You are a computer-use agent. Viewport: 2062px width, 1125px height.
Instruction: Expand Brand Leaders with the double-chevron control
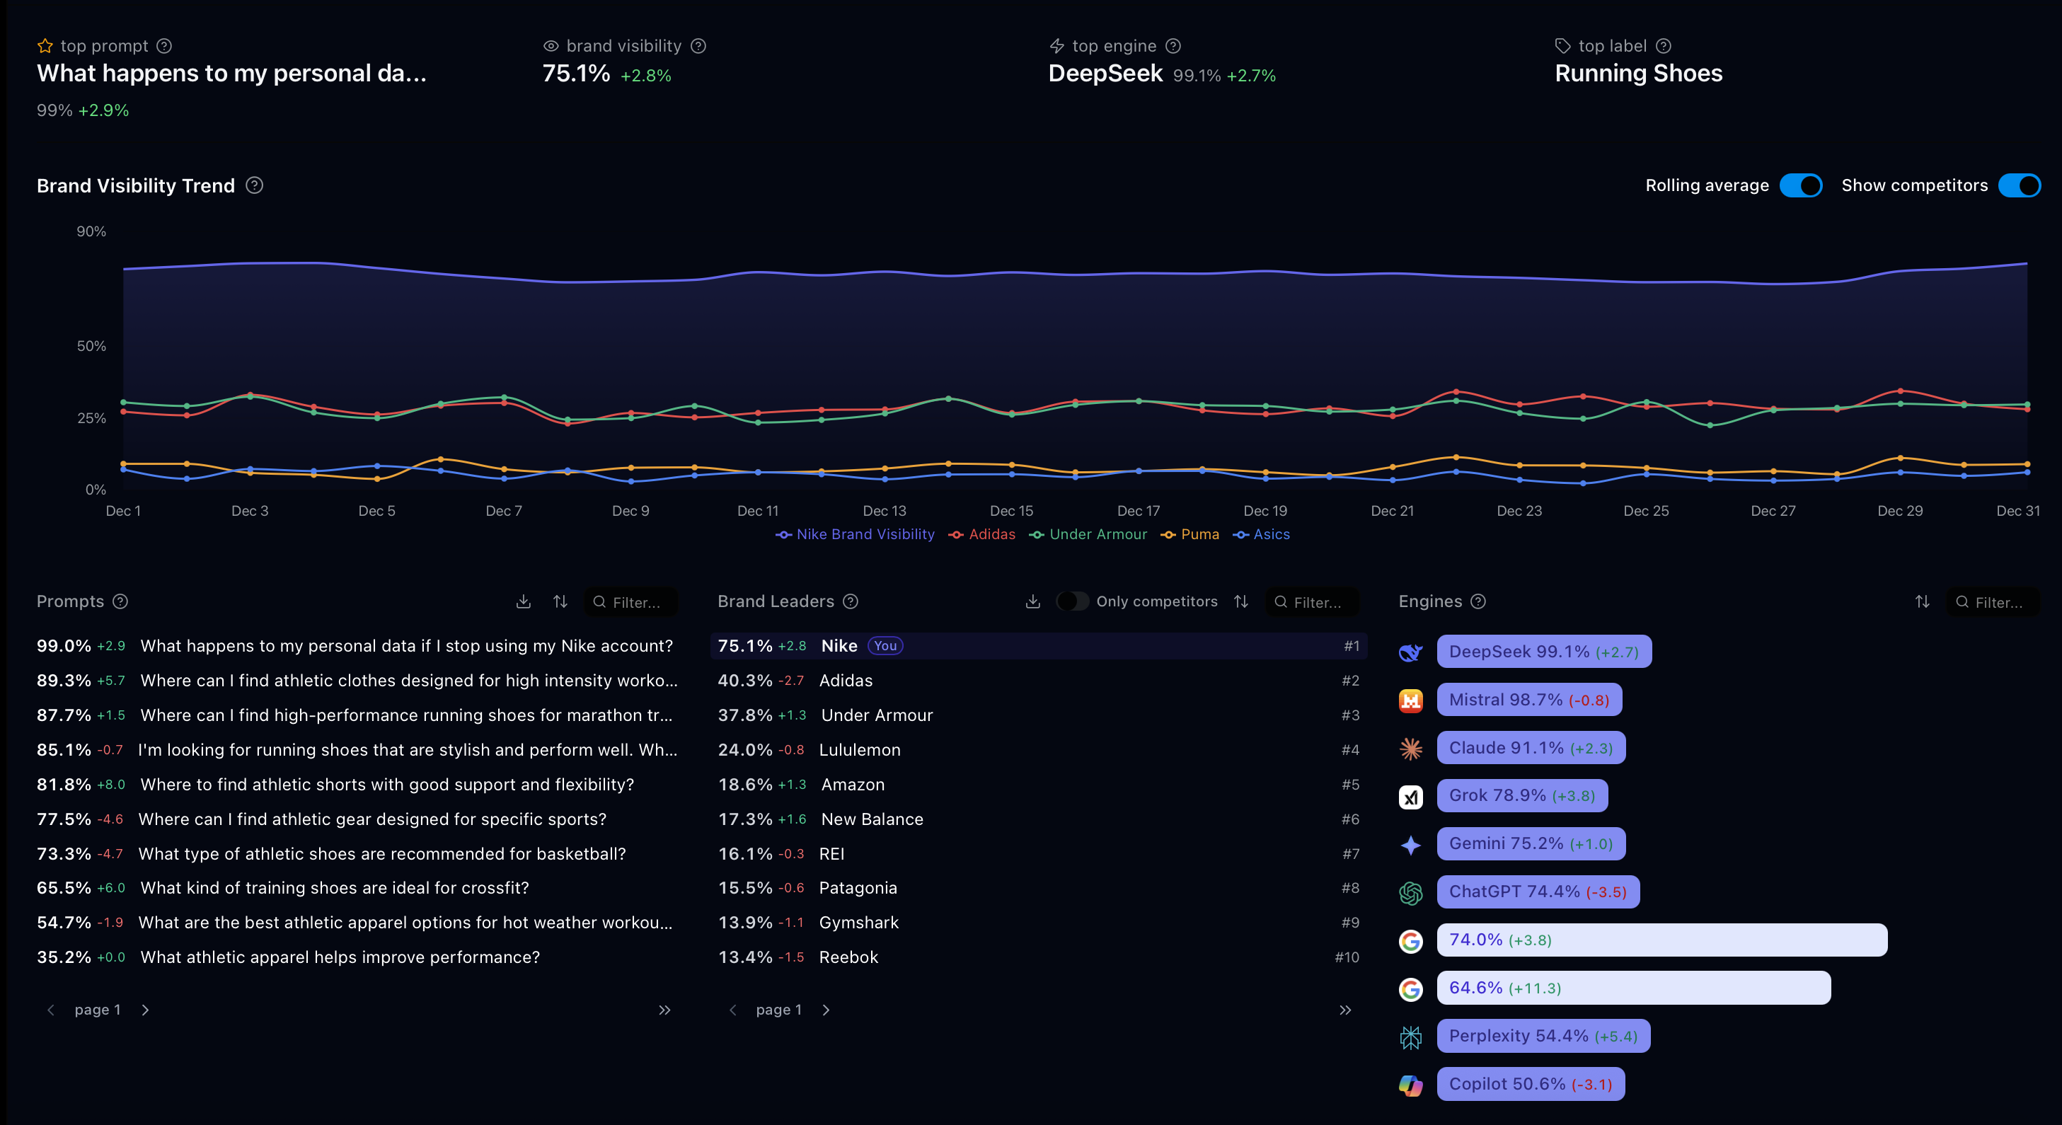1344,1010
